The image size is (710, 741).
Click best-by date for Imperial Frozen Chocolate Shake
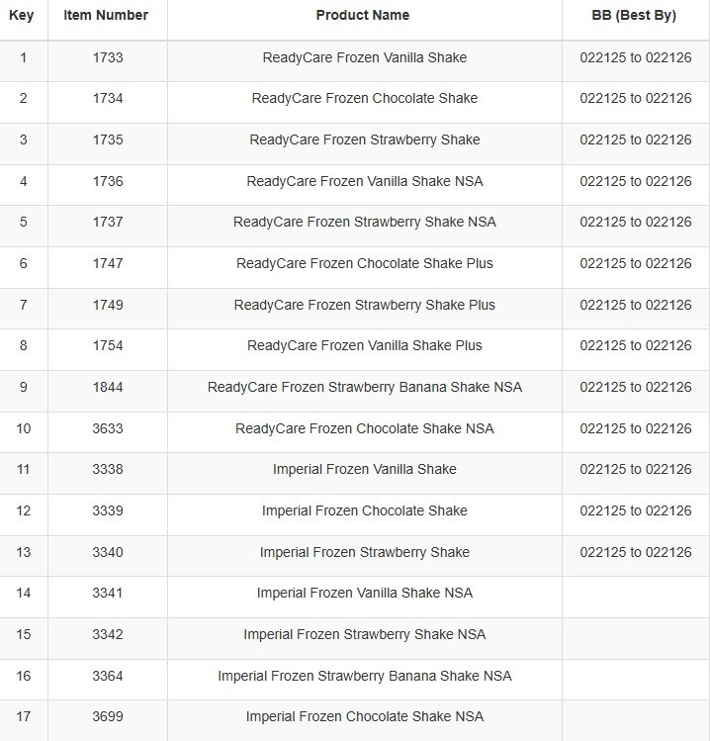[635, 510]
